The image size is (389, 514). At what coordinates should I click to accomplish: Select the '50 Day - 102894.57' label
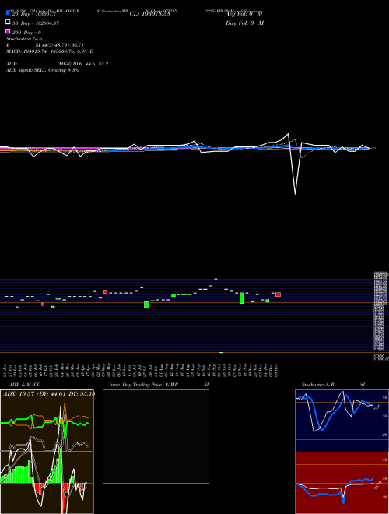(36, 23)
